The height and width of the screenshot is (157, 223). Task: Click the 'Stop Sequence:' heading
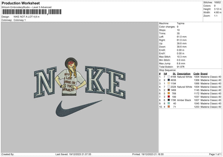click(167, 70)
